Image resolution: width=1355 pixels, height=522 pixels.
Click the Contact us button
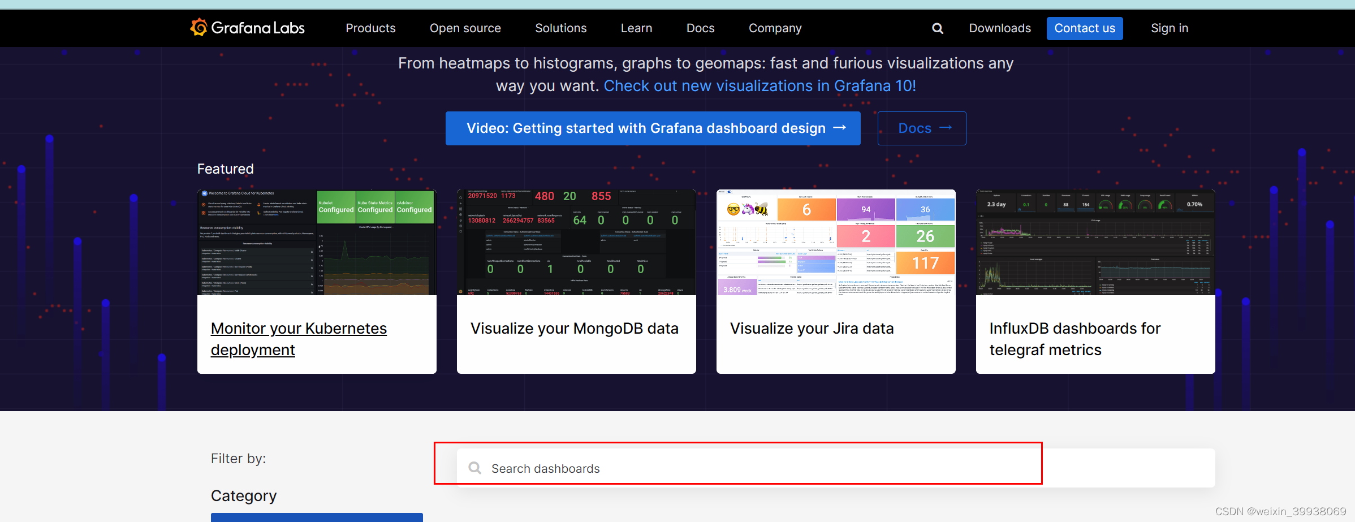pos(1084,28)
